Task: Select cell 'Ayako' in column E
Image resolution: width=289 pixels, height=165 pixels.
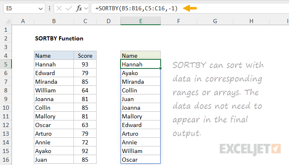Action: (141, 73)
